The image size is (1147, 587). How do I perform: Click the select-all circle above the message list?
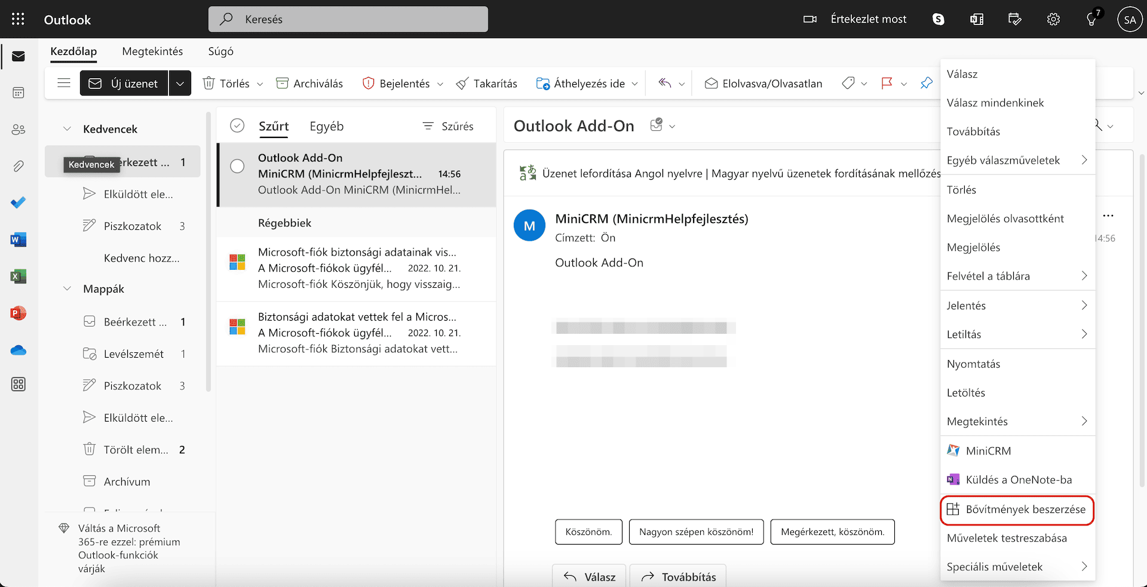click(237, 125)
